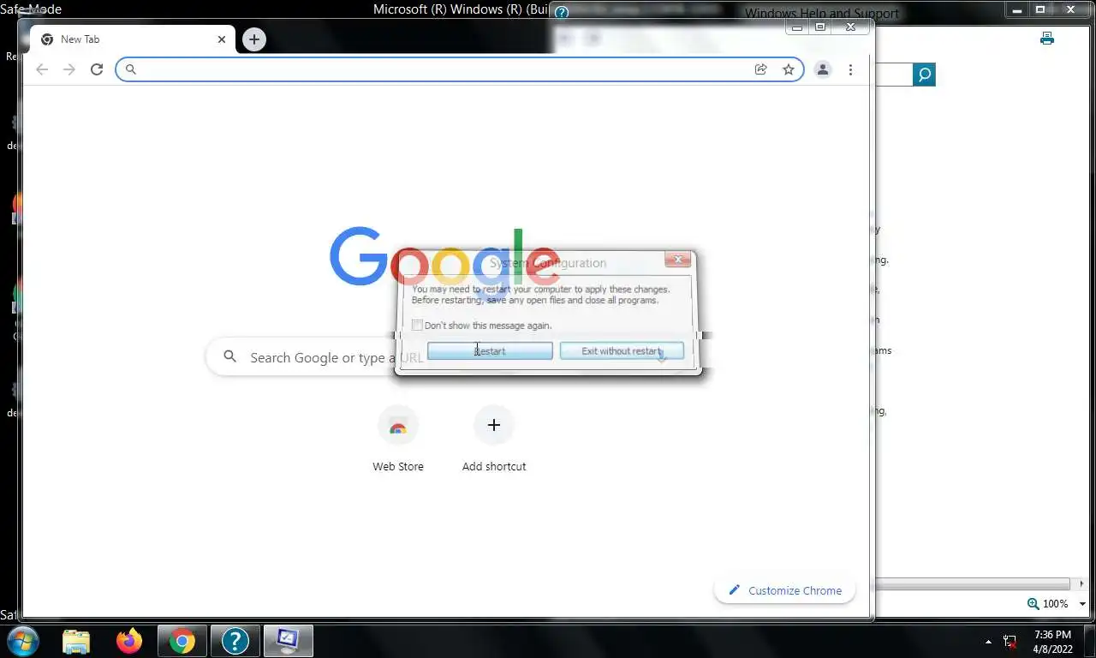
Task: Click the Add shortcut plus tile
Action: click(494, 440)
